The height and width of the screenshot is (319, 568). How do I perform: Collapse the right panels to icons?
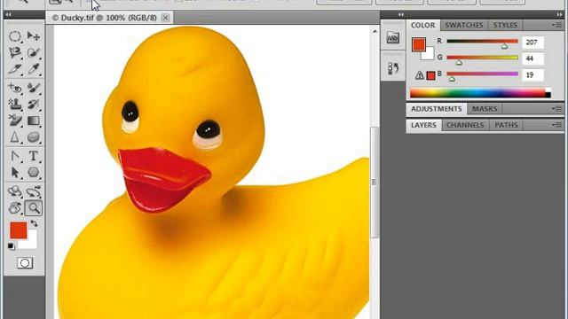pos(559,15)
